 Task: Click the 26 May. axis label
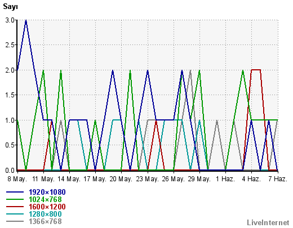tap(173, 179)
